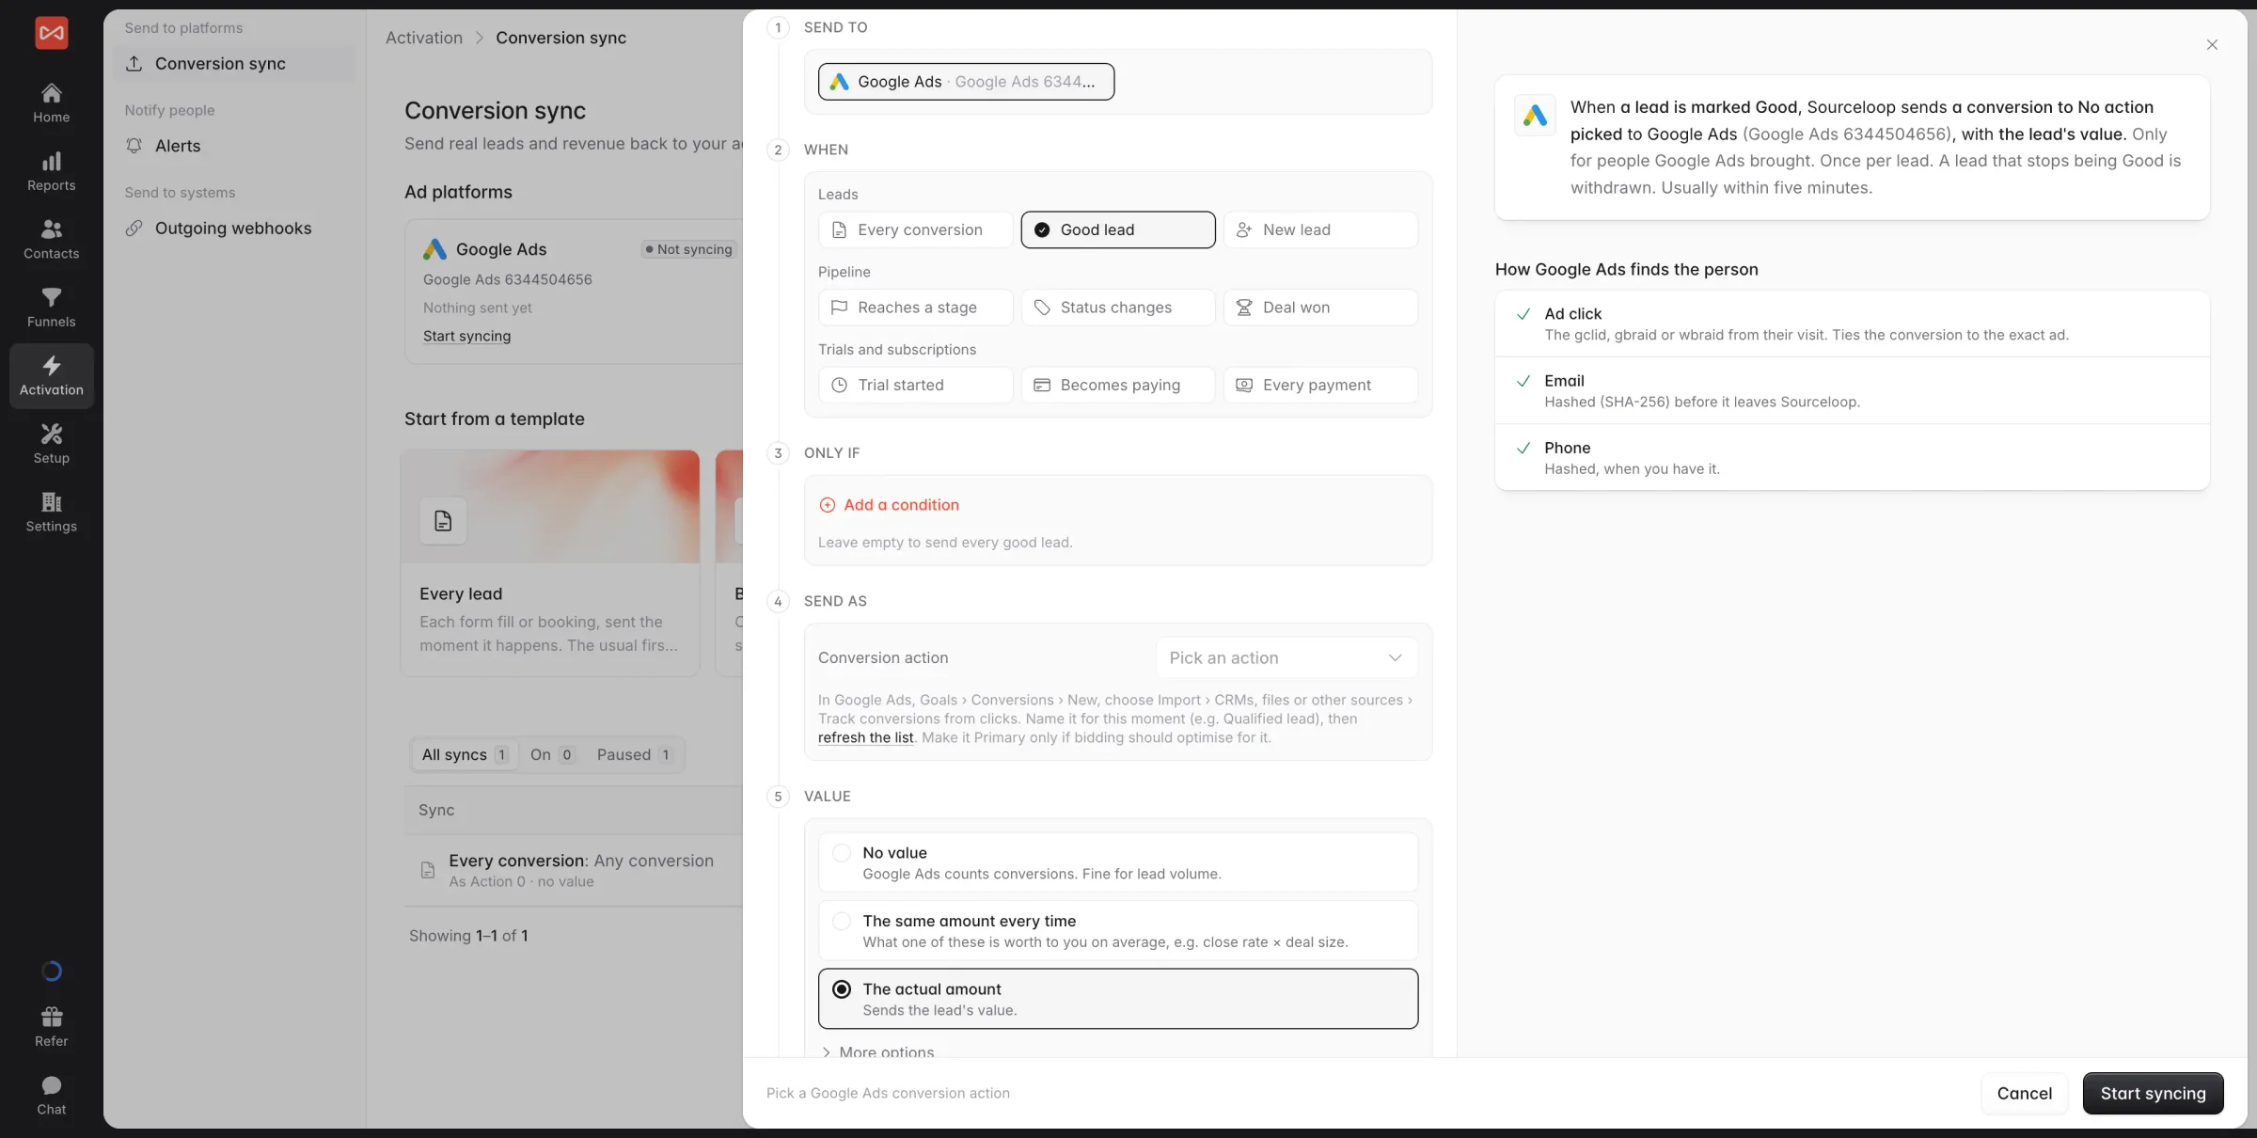Click the Start syncing button
Screen dimensions: 2257x1138
2153,1093
